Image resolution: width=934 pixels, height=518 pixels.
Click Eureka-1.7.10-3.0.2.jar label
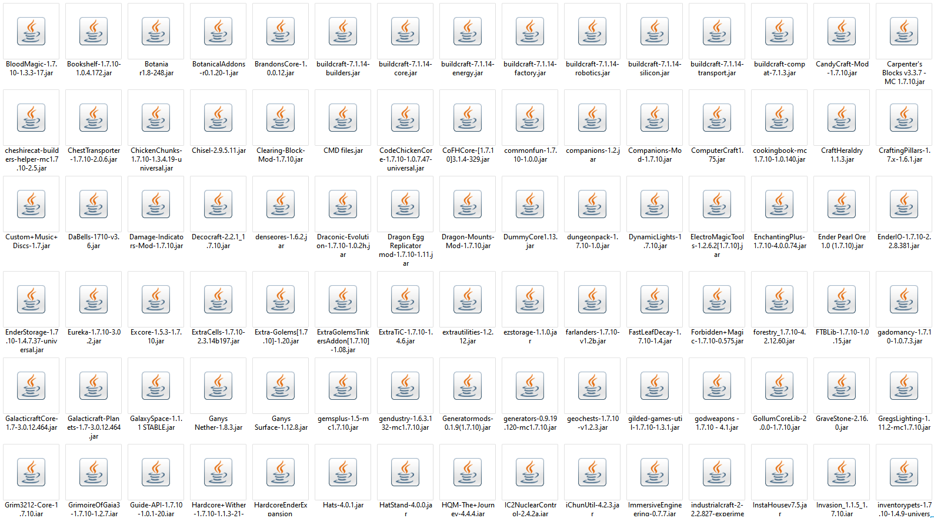click(x=94, y=336)
